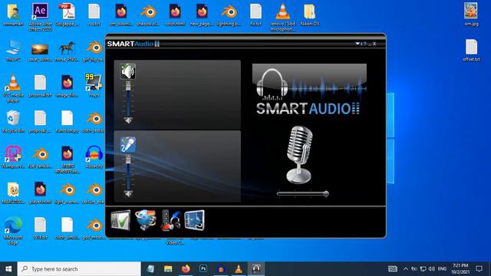Click the low-volume icon below the microphone fader
The image size is (491, 276).
point(128,194)
